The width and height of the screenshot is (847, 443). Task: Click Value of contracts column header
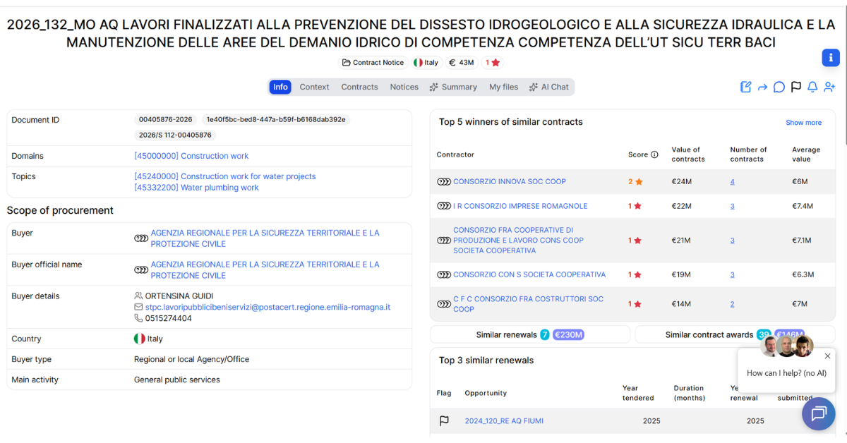tap(688, 154)
